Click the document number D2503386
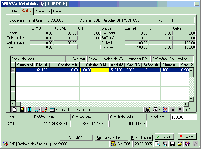The image size is (201, 149). pos(61,20)
